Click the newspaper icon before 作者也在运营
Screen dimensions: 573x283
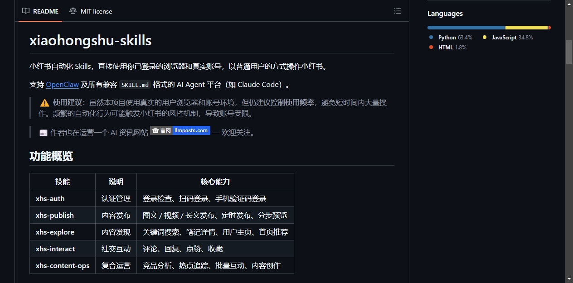pos(44,133)
